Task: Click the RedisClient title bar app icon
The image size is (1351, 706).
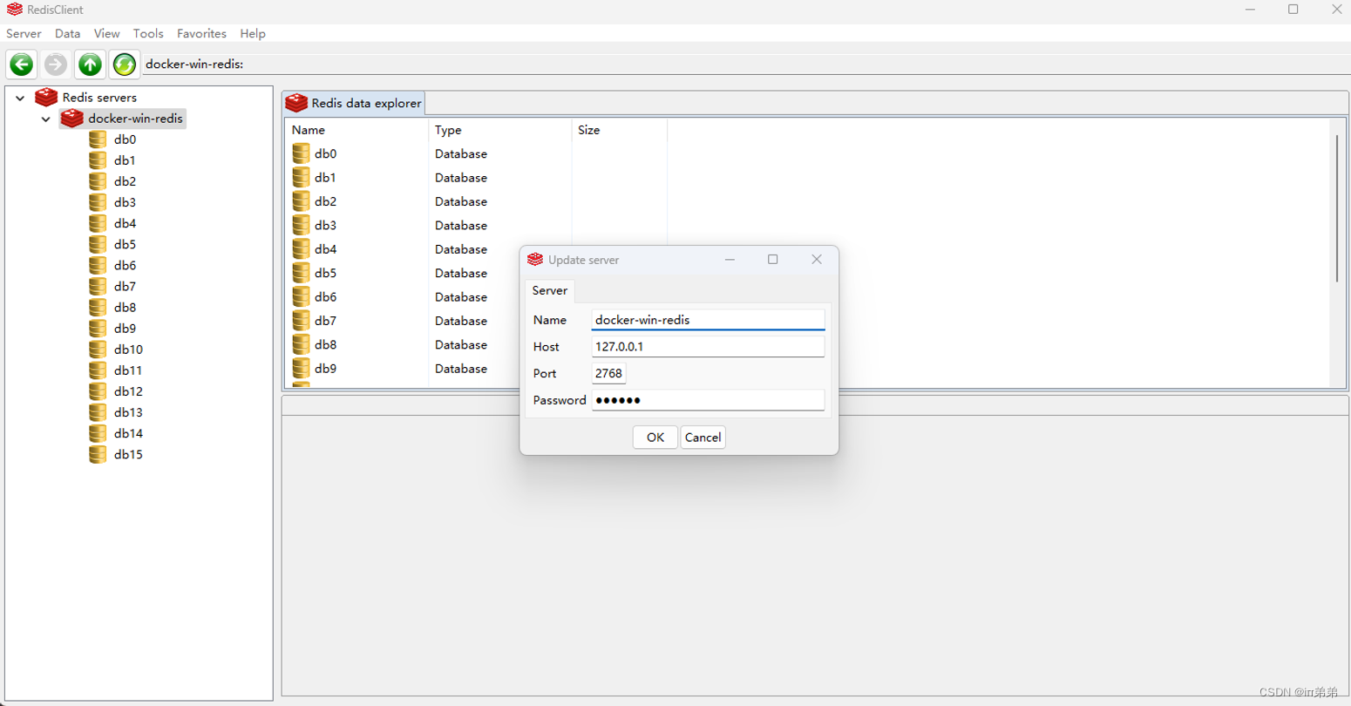Action: [15, 10]
